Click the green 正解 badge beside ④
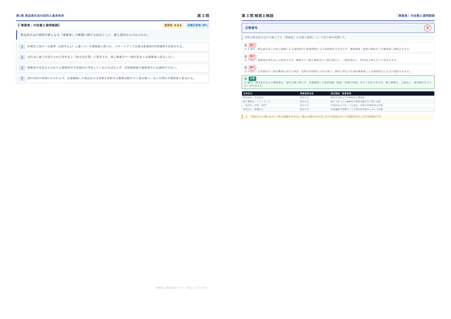This screenshot has width=451, height=319. [252, 78]
